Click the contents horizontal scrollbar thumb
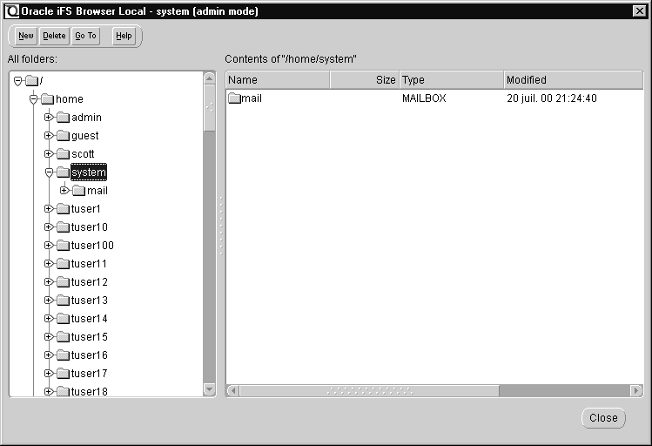 coord(369,390)
